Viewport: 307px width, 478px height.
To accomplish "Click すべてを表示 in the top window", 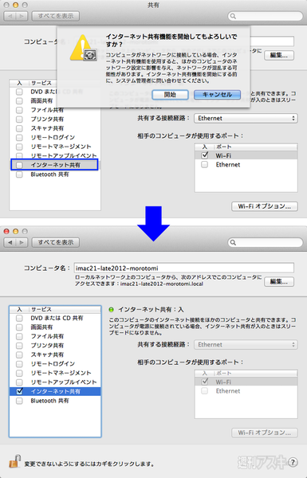I will tap(56, 16).
